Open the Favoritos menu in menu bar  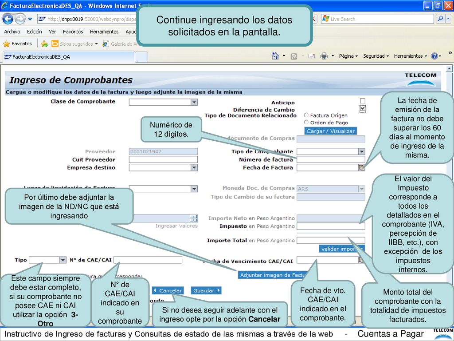click(73, 32)
